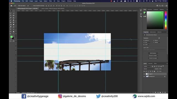Open the Libraries tab
Screen dimensions: 177x99
159,32
